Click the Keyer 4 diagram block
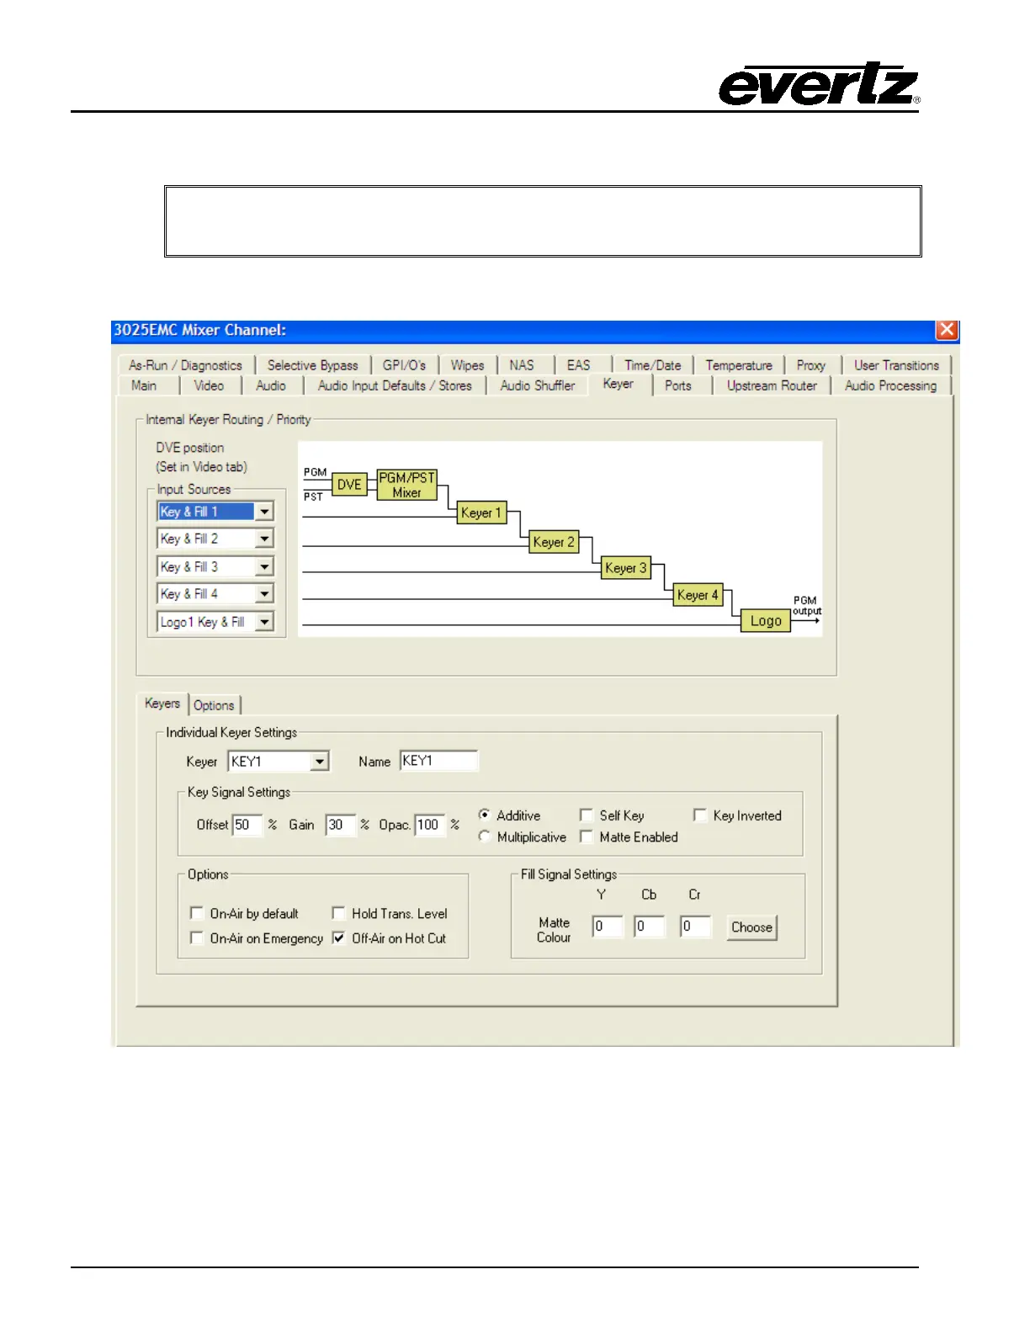1030x1333 pixels. (698, 595)
